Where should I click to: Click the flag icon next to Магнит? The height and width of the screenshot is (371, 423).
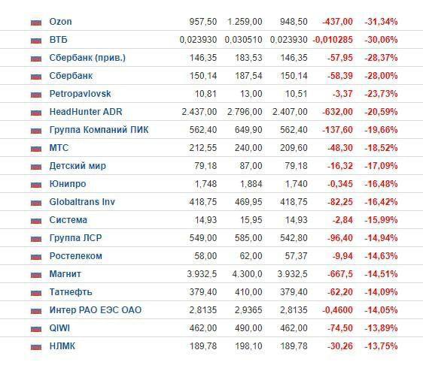click(36, 275)
